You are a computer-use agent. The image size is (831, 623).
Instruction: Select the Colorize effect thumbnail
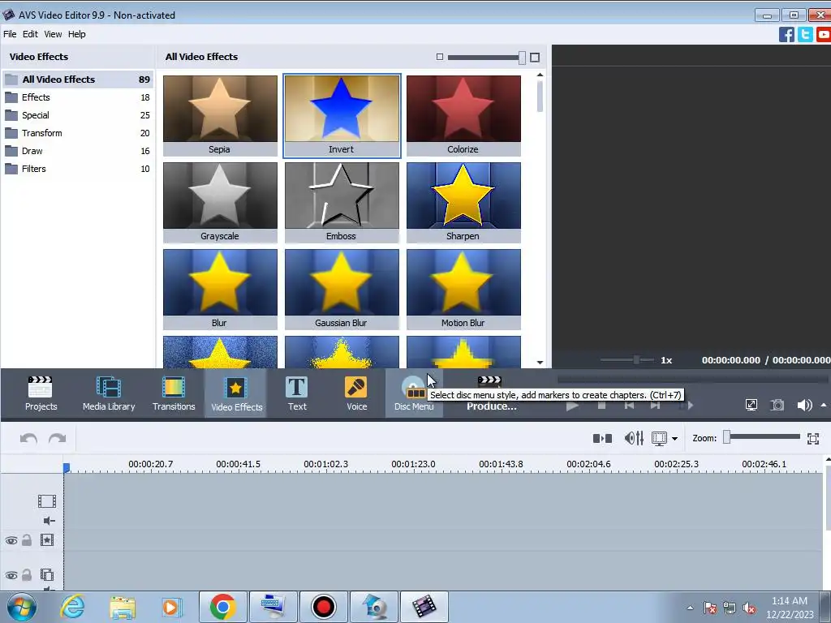(463, 115)
